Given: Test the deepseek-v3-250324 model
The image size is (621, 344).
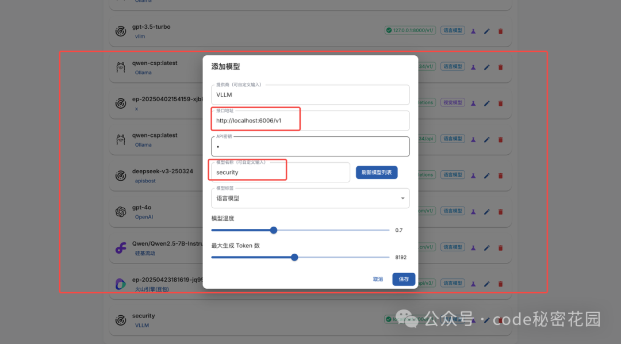Looking at the screenshot, I should pyautogui.click(x=473, y=175).
